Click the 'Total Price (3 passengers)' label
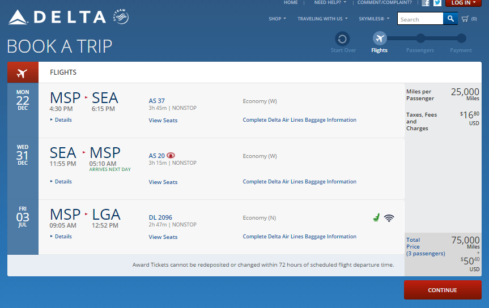The height and width of the screenshot is (308, 489). coord(426,246)
